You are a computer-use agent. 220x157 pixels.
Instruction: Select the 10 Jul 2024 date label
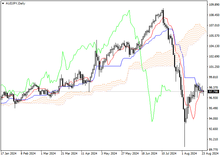pyautogui.click(x=169, y=154)
